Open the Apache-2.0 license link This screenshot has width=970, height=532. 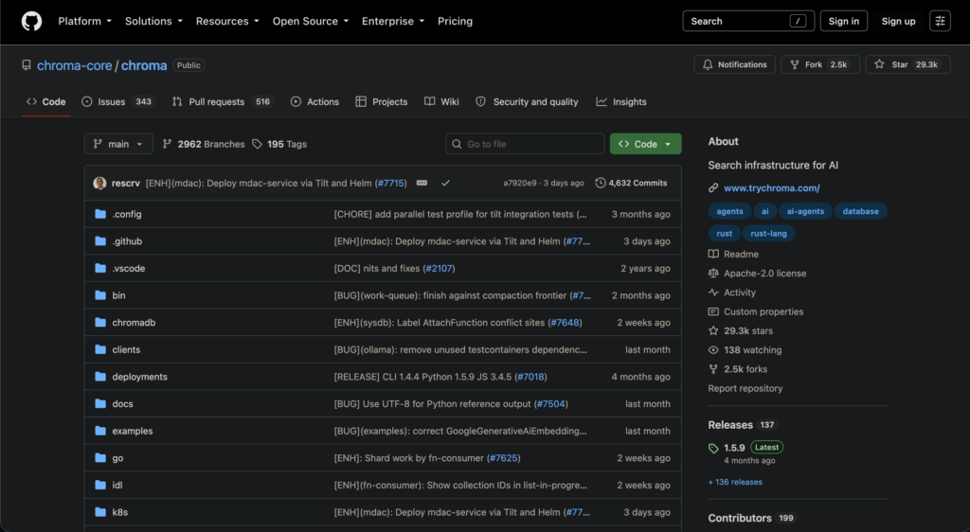click(757, 274)
